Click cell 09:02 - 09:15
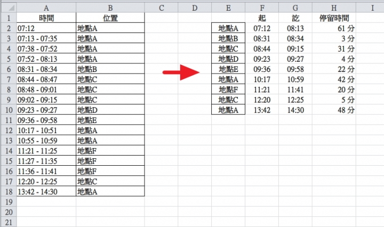 46,100
